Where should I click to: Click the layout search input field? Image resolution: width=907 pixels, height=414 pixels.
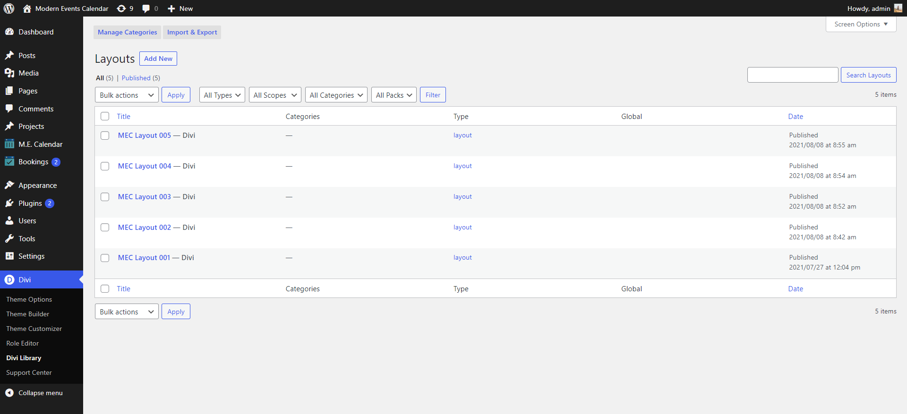tap(792, 75)
